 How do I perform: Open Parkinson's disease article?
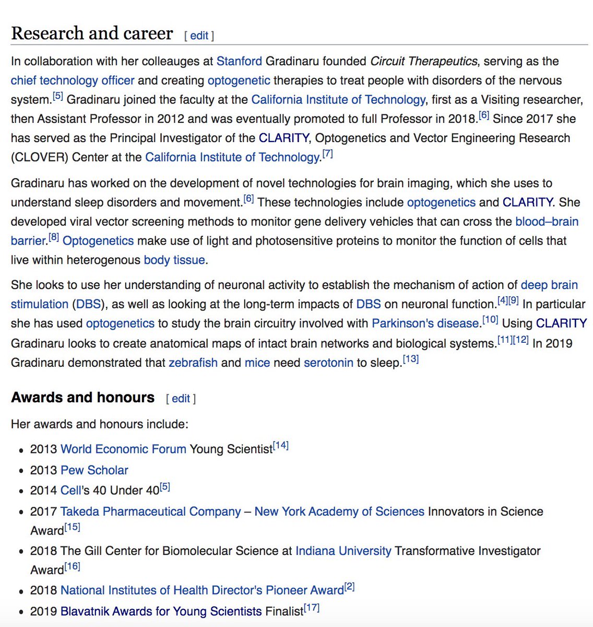tap(425, 323)
